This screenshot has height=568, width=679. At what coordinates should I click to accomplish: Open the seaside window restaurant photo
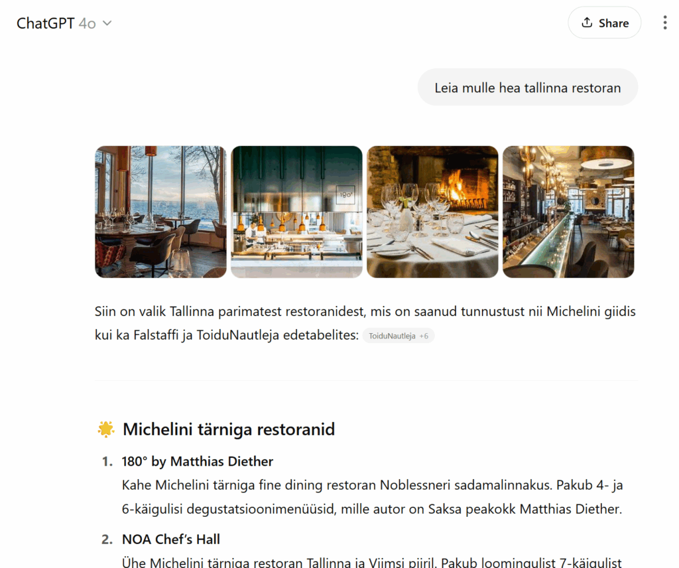coord(160,212)
